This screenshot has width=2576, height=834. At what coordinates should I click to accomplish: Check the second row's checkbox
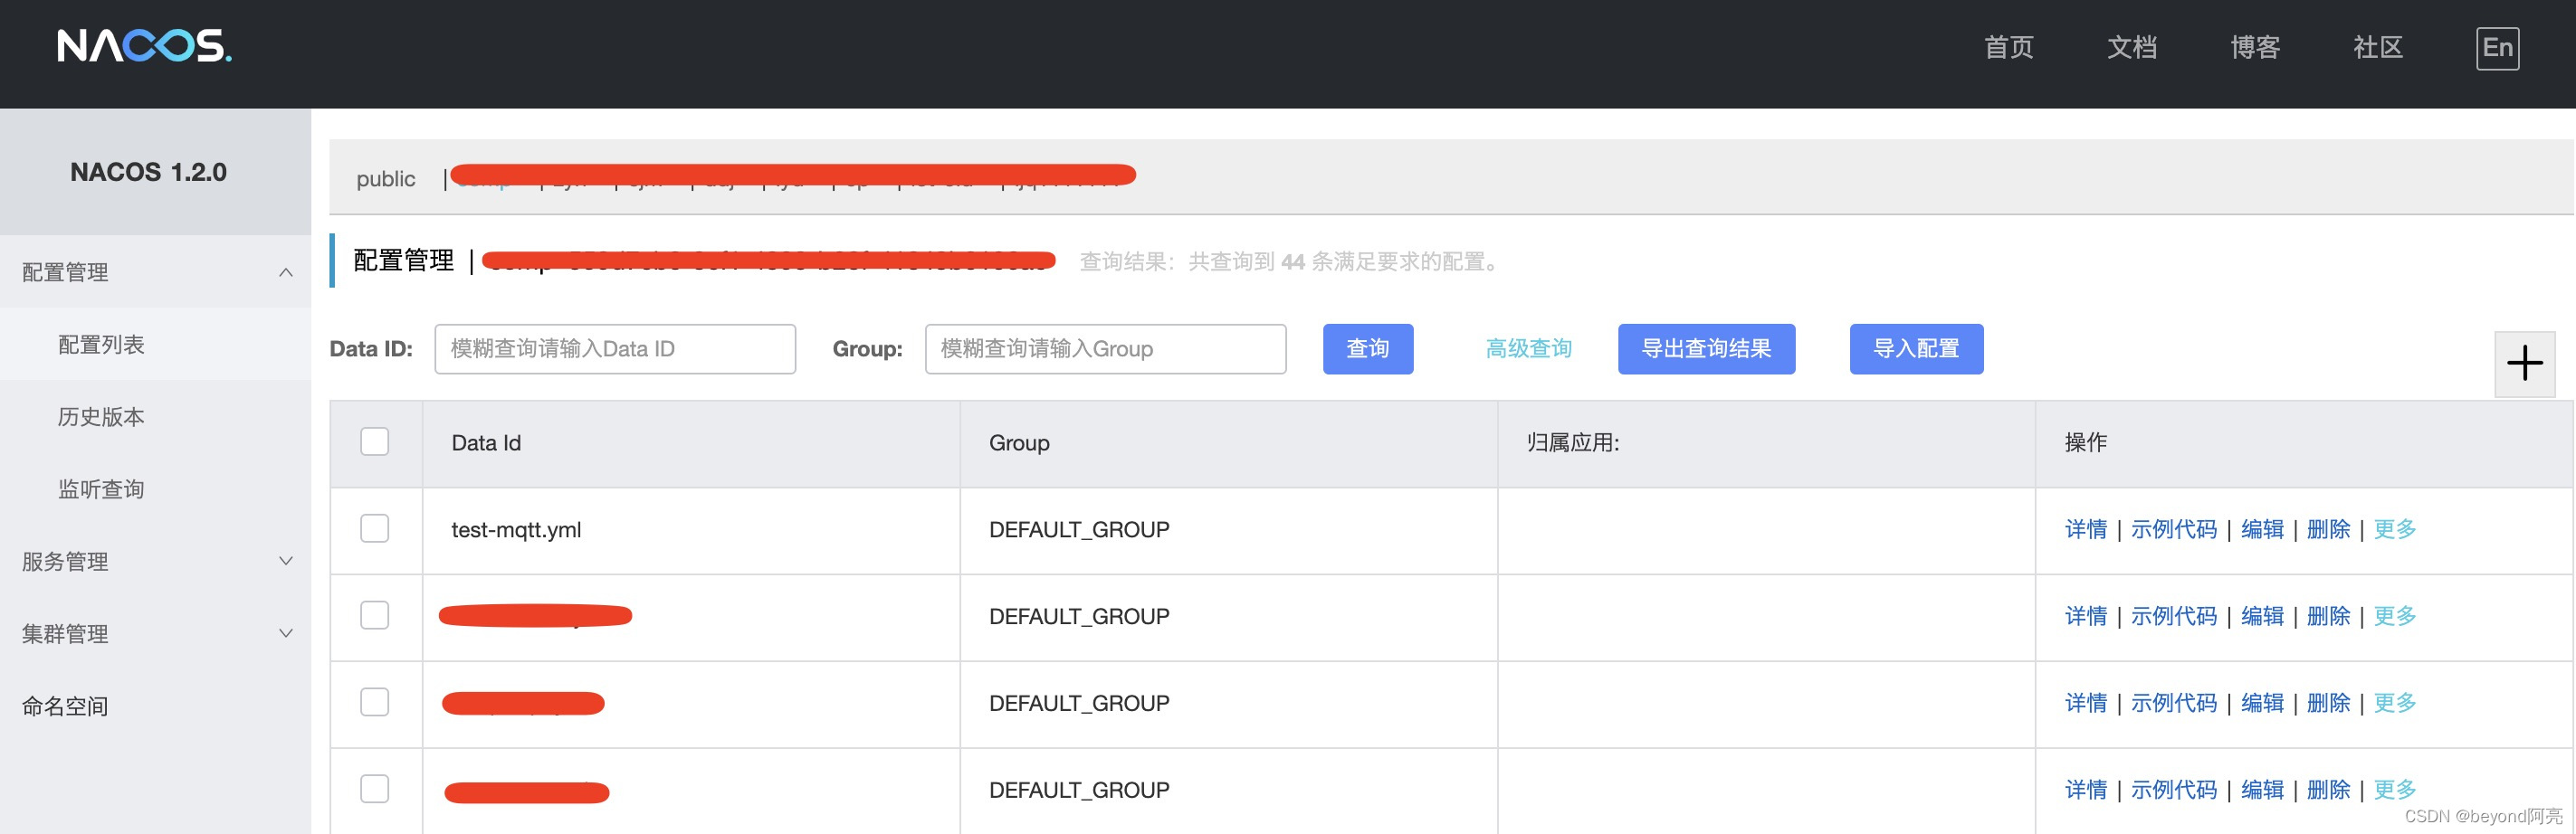click(x=375, y=615)
